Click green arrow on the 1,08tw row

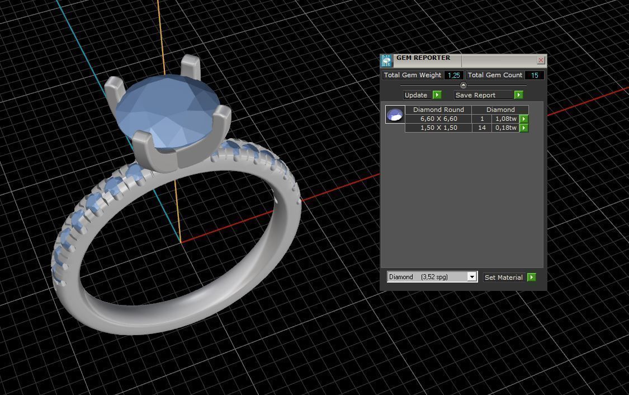point(524,119)
